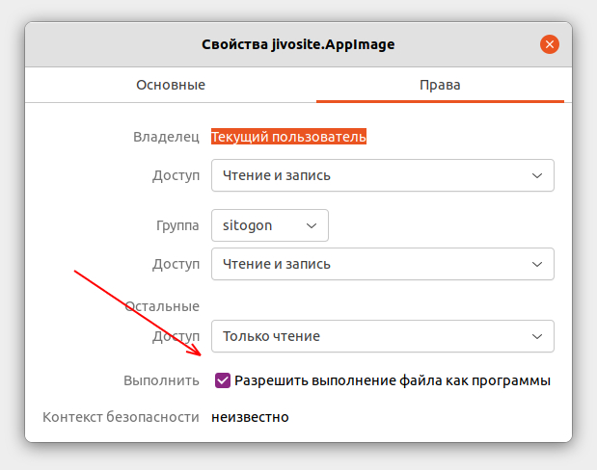Open owner's Доступ combo box under Владелец
This screenshot has width=597, height=470.
[383, 175]
